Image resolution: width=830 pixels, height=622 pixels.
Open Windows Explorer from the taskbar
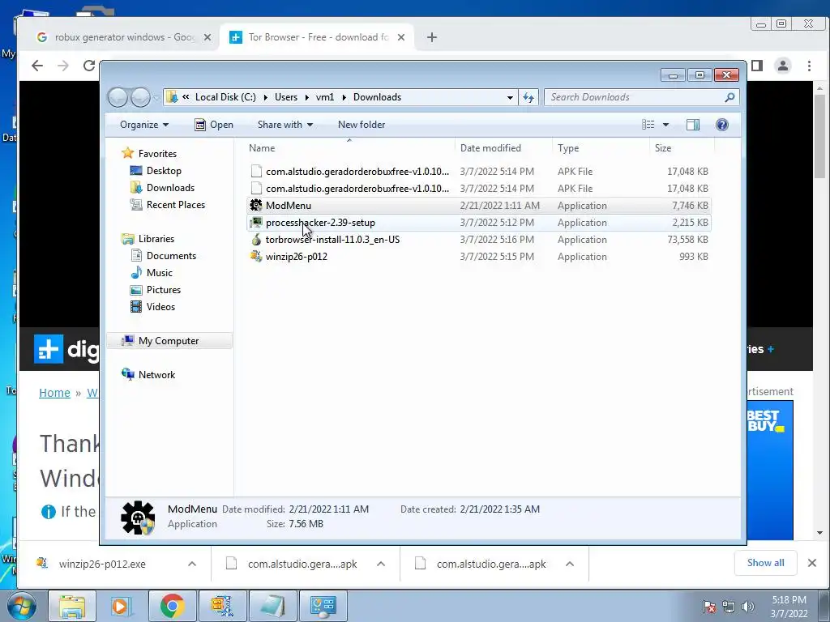click(71, 606)
